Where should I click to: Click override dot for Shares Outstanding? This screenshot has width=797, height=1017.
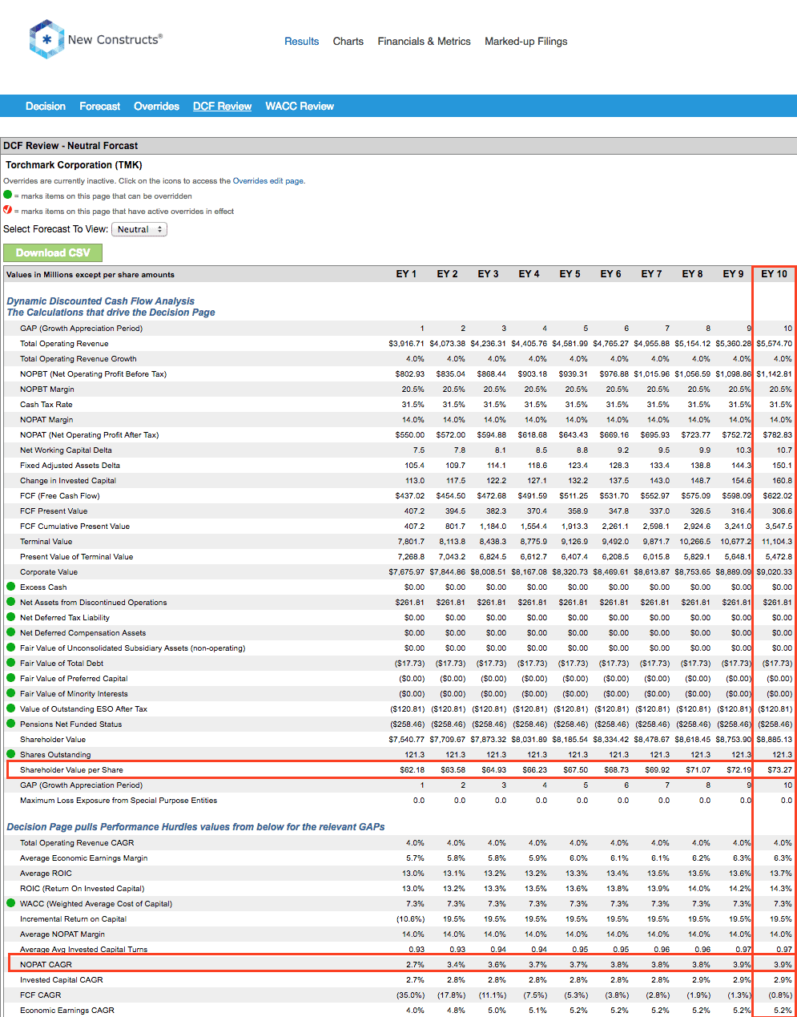(x=11, y=754)
